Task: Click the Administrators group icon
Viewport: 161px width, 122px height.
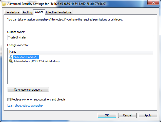Action: [11, 61]
